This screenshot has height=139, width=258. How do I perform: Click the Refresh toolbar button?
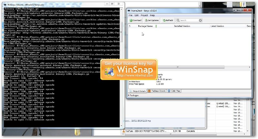(168, 20)
